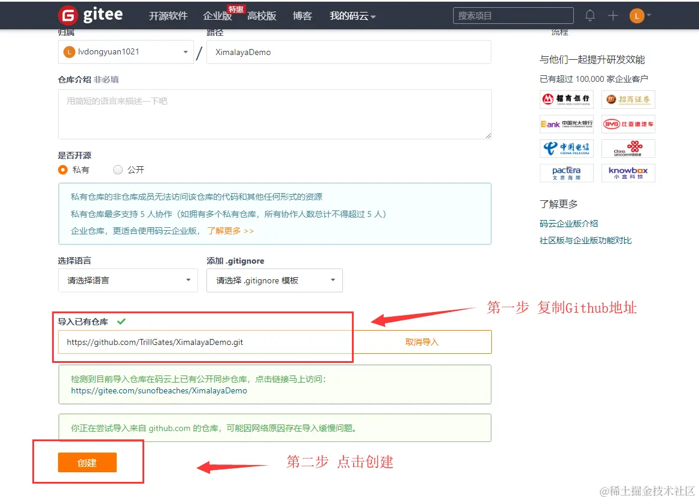Open the lvdongyuan1021 owner dropdown
This screenshot has height=501, width=699.
126,52
